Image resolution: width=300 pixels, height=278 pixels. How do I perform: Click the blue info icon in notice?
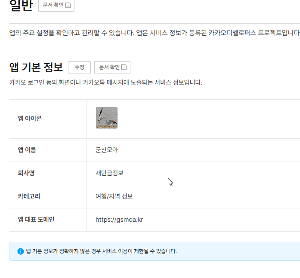pos(20,251)
